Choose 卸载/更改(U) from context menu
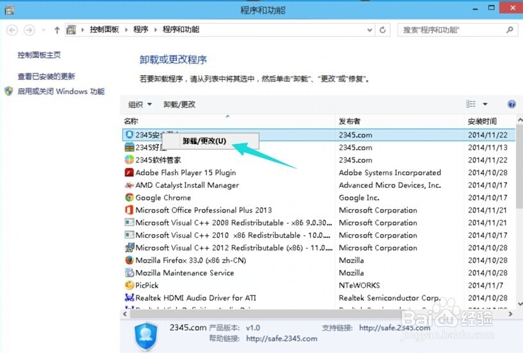Image resolution: width=523 pixels, height=353 pixels. click(210, 141)
